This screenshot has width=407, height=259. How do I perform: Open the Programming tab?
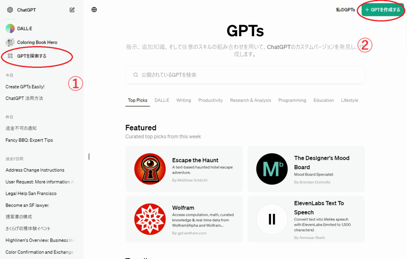point(292,100)
